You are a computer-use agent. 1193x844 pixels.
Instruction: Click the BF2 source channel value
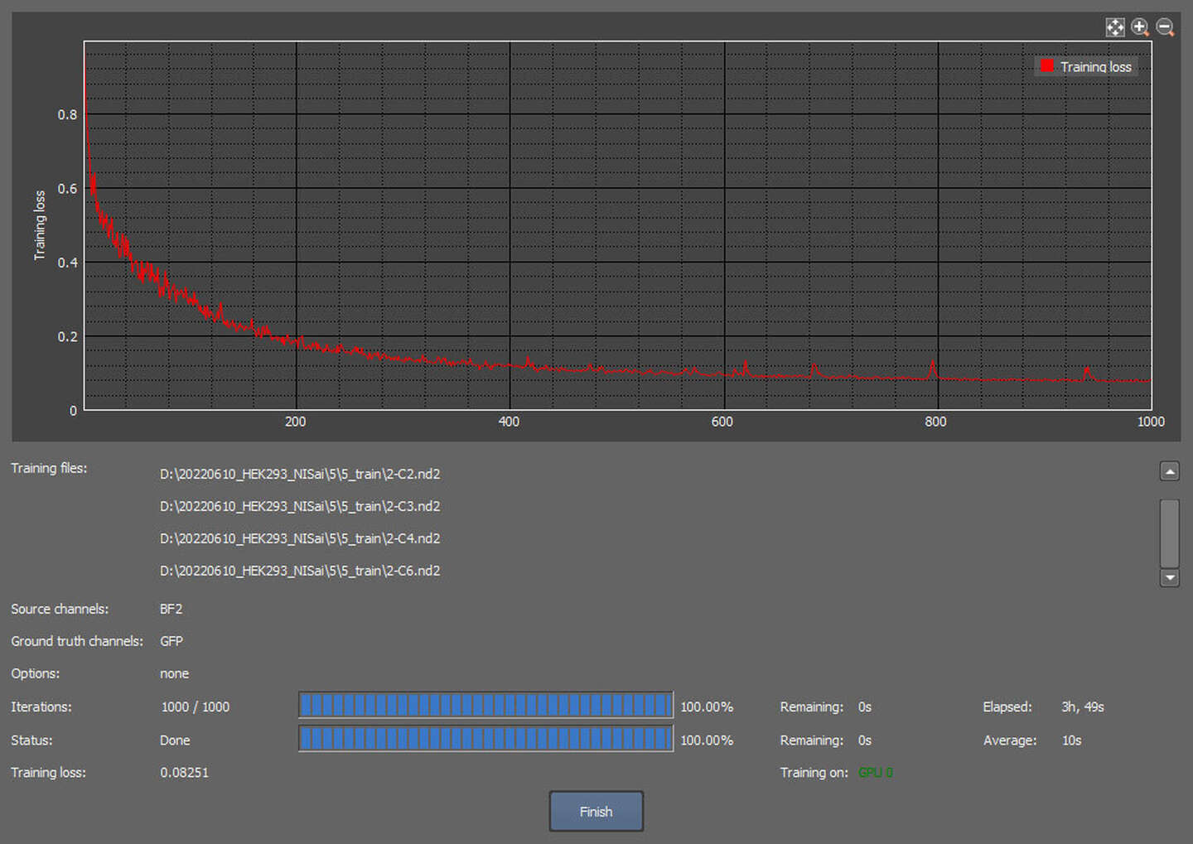pyautogui.click(x=171, y=609)
